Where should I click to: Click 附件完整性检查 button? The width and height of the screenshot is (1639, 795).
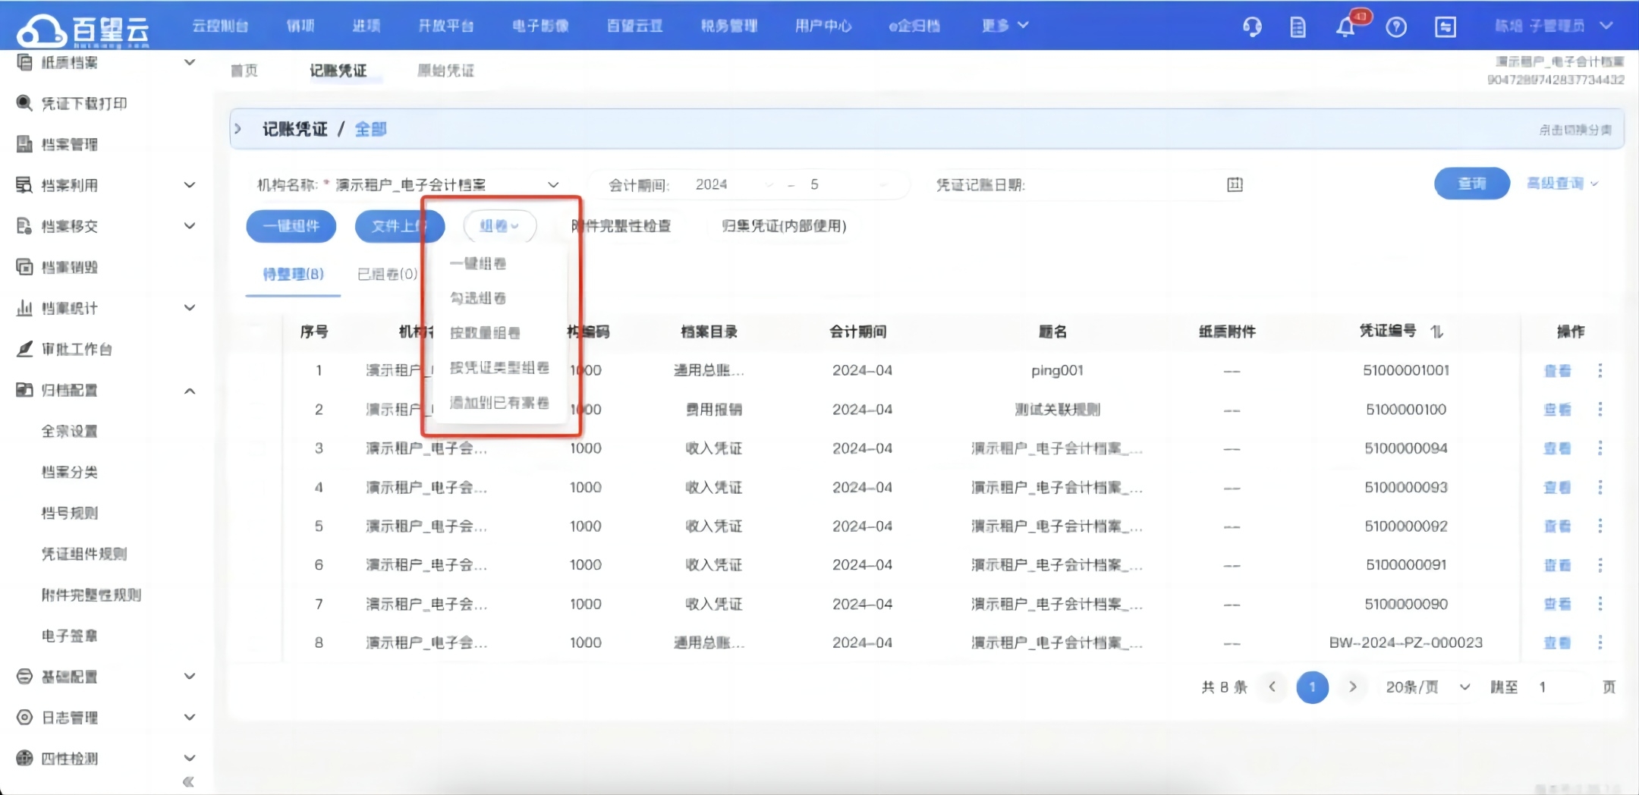621,226
